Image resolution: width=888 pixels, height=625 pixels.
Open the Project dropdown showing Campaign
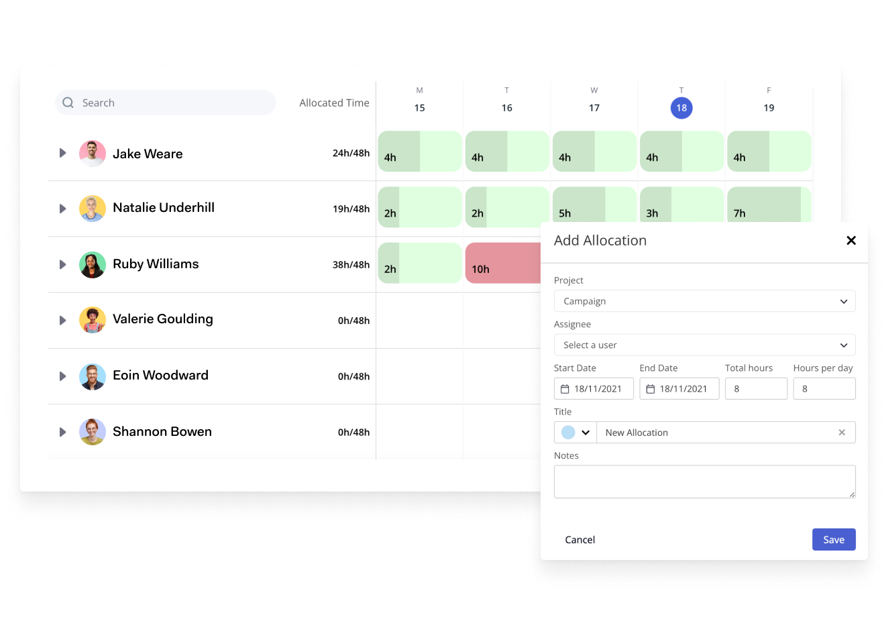(704, 301)
